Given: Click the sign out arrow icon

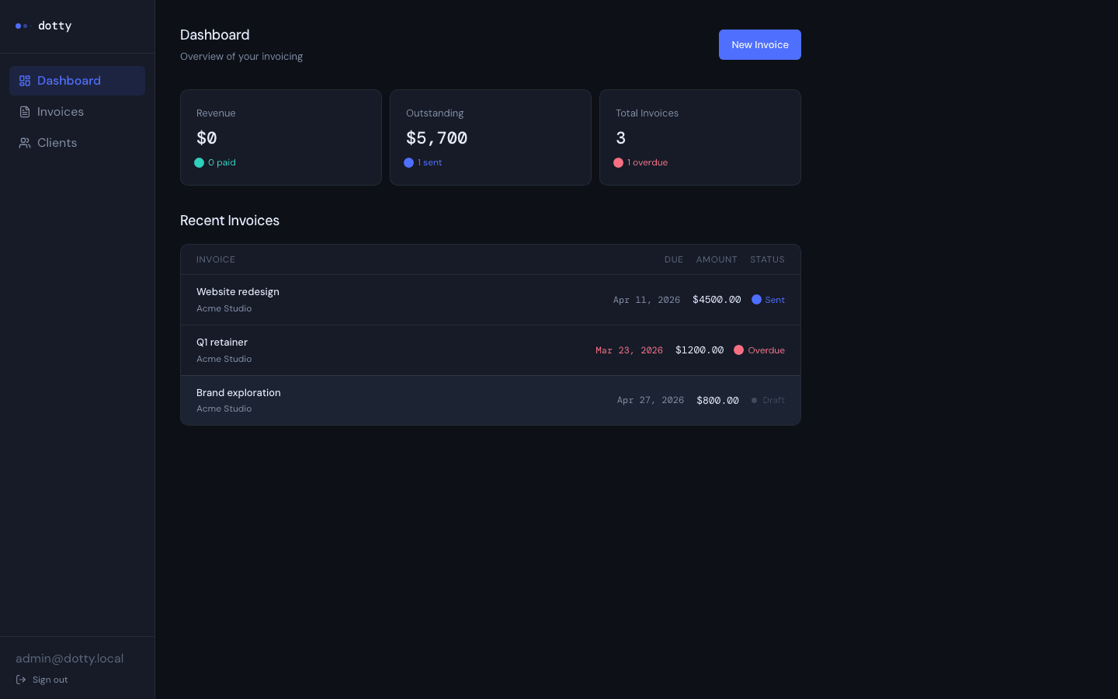Looking at the screenshot, I should pyautogui.click(x=19, y=679).
